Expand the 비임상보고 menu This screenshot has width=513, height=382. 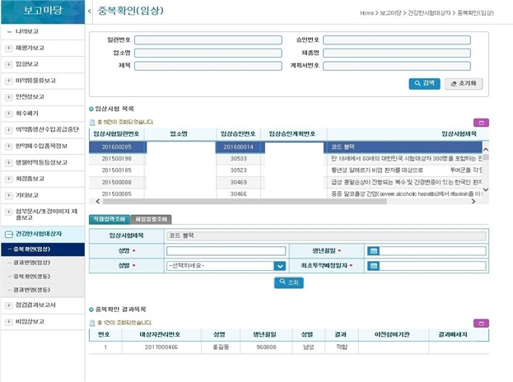pos(9,322)
